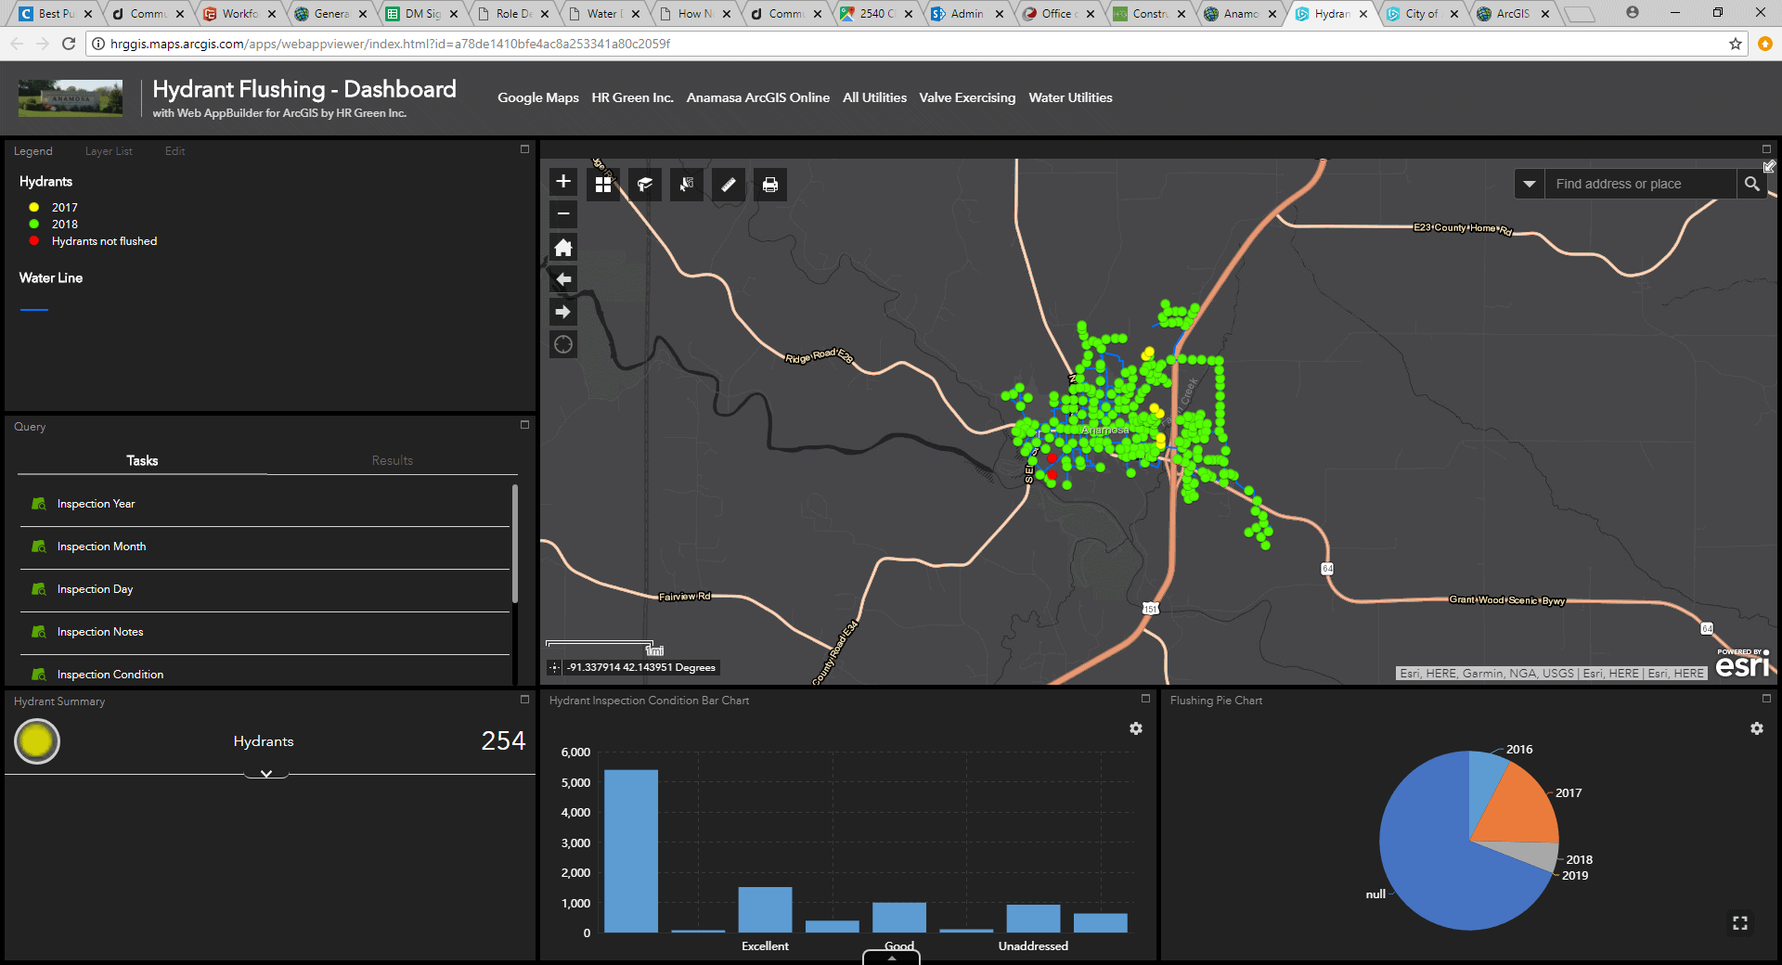Viewport: 1782px width, 965px height.
Task: Click the My Location target button
Action: coord(563,345)
